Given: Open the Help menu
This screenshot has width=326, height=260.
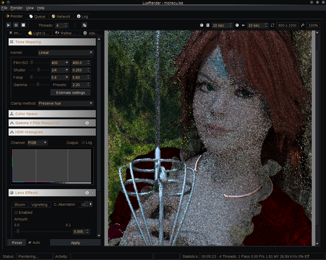Looking at the screenshot, I should click(41, 8).
